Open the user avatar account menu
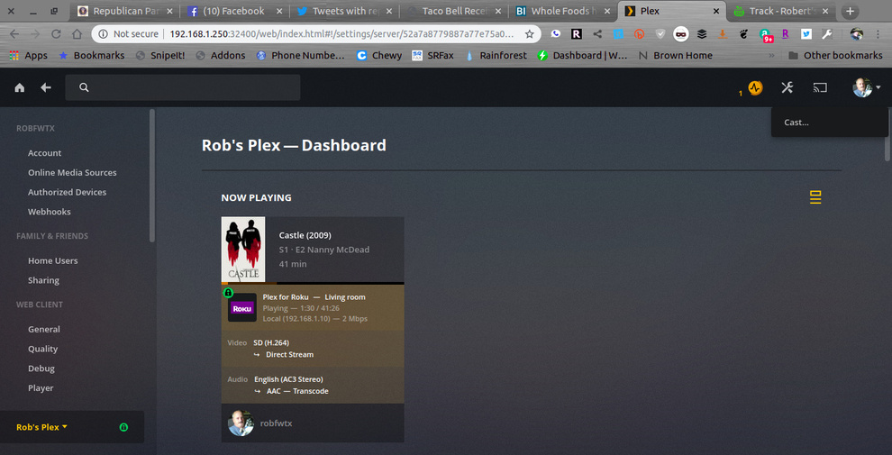The image size is (892, 455). [866, 87]
